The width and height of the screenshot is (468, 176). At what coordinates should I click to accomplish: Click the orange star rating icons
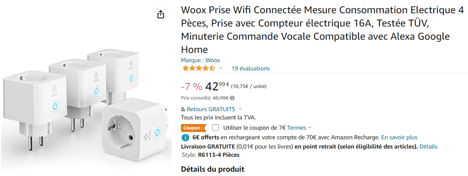click(x=199, y=68)
